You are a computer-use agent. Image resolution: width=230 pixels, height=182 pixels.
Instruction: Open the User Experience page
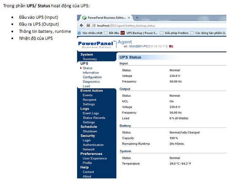pos(95,158)
